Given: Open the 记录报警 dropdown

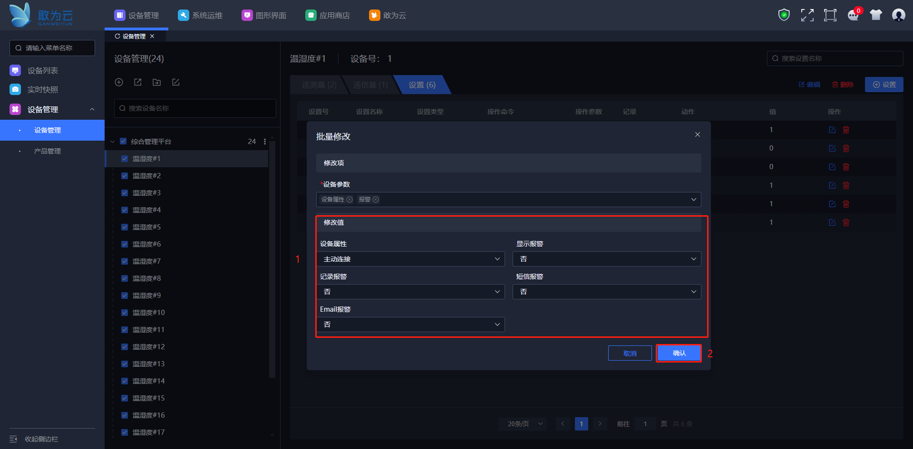Looking at the screenshot, I should point(410,292).
